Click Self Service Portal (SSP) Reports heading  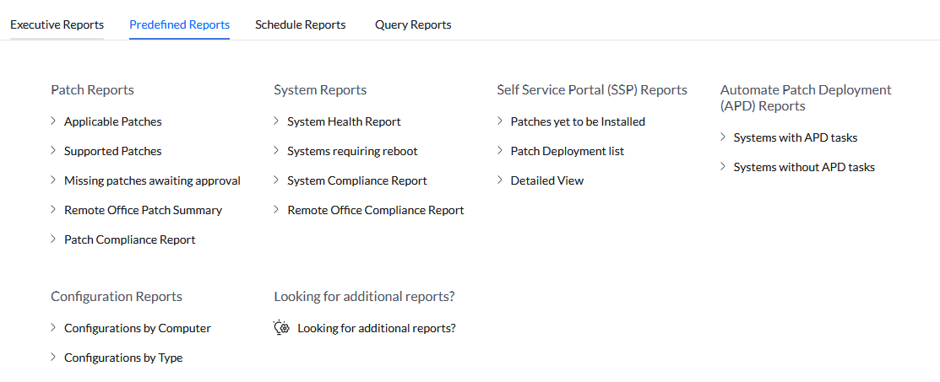592,90
